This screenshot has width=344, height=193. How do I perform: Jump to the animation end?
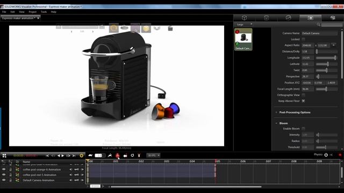click(x=74, y=155)
